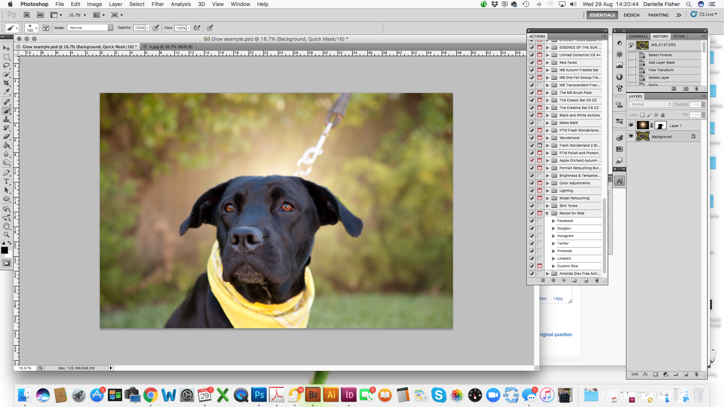Viewport: 724px width, 407px height.
Task: Open the brush Opacity dropdown arrow
Action: click(147, 28)
